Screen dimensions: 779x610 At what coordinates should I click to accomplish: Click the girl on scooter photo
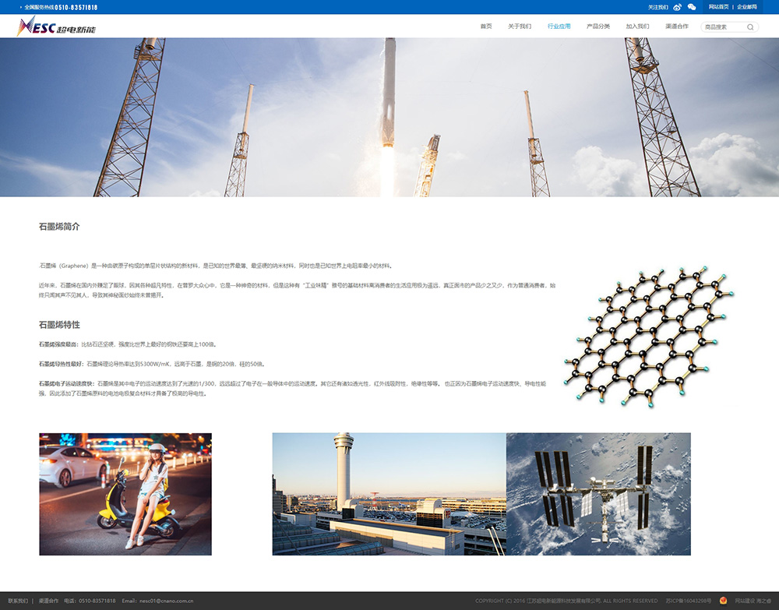(x=125, y=494)
